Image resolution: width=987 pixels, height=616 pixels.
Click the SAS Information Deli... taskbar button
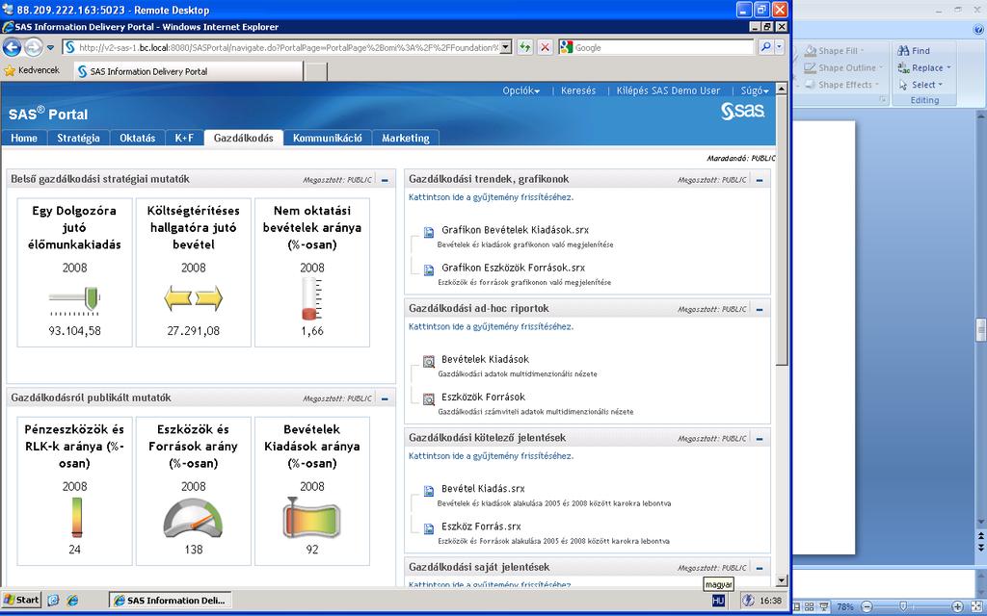tap(171, 601)
